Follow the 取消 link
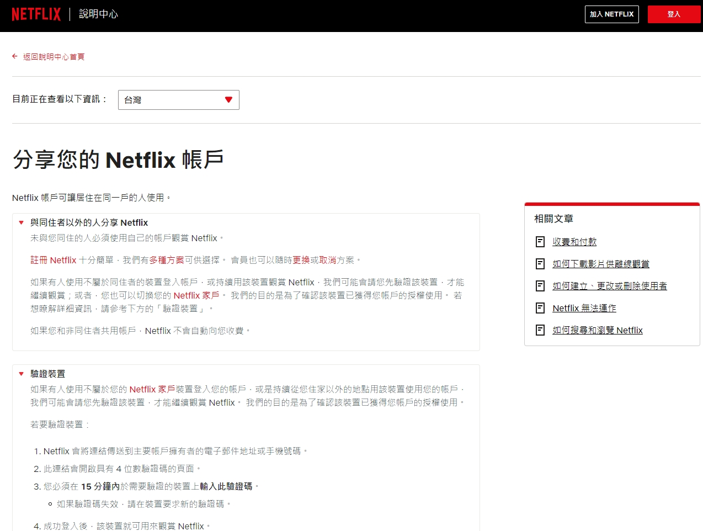This screenshot has width=703, height=531. pyautogui.click(x=328, y=260)
